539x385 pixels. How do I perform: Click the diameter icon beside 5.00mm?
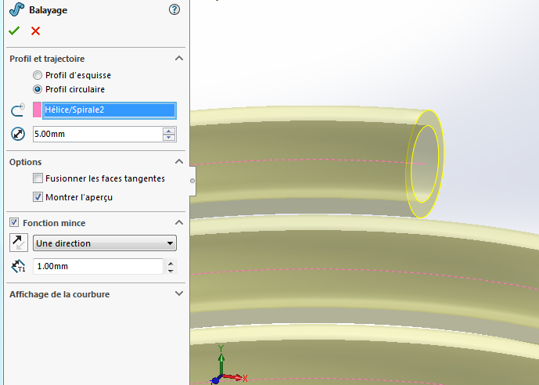[18, 134]
